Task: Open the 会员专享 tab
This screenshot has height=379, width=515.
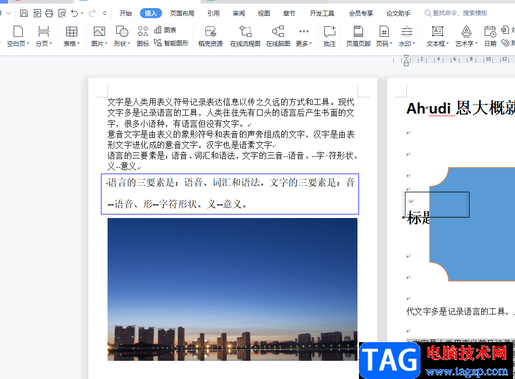Action: 361,13
